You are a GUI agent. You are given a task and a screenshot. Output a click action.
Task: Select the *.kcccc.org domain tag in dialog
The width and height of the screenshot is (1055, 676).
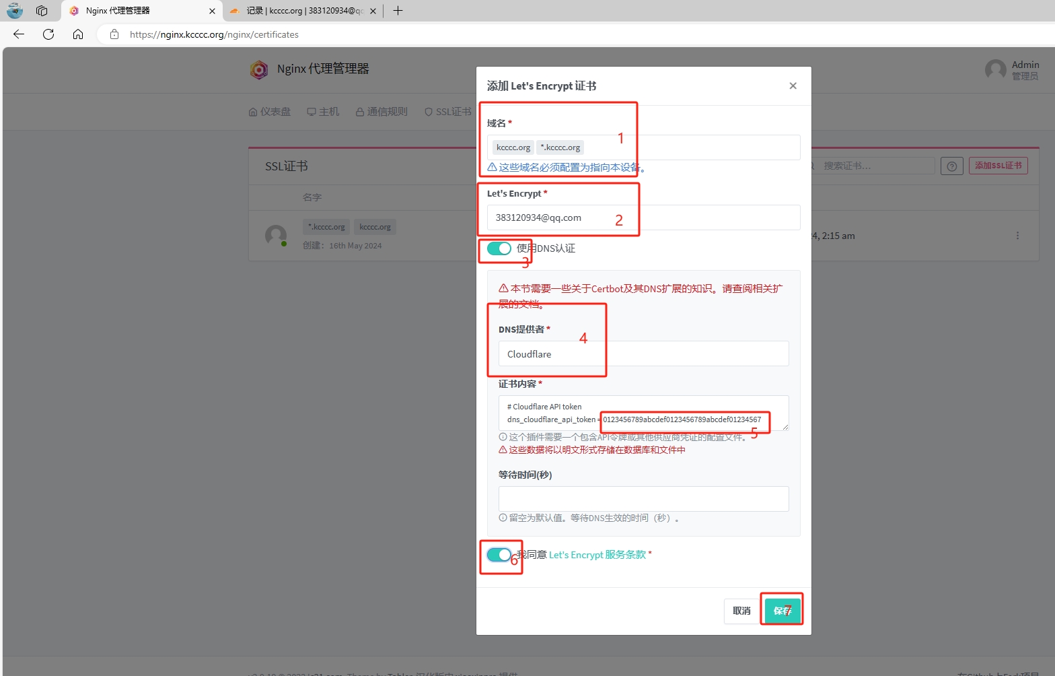(x=560, y=147)
